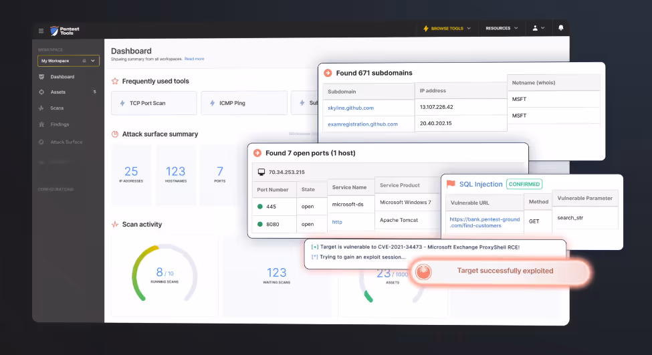Click the Target successfully exploited banner
This screenshot has height=355, width=652.
500,271
